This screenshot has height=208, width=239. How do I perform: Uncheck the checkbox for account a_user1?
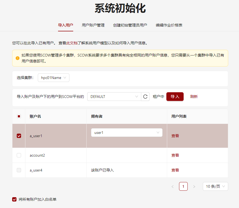click(x=19, y=136)
